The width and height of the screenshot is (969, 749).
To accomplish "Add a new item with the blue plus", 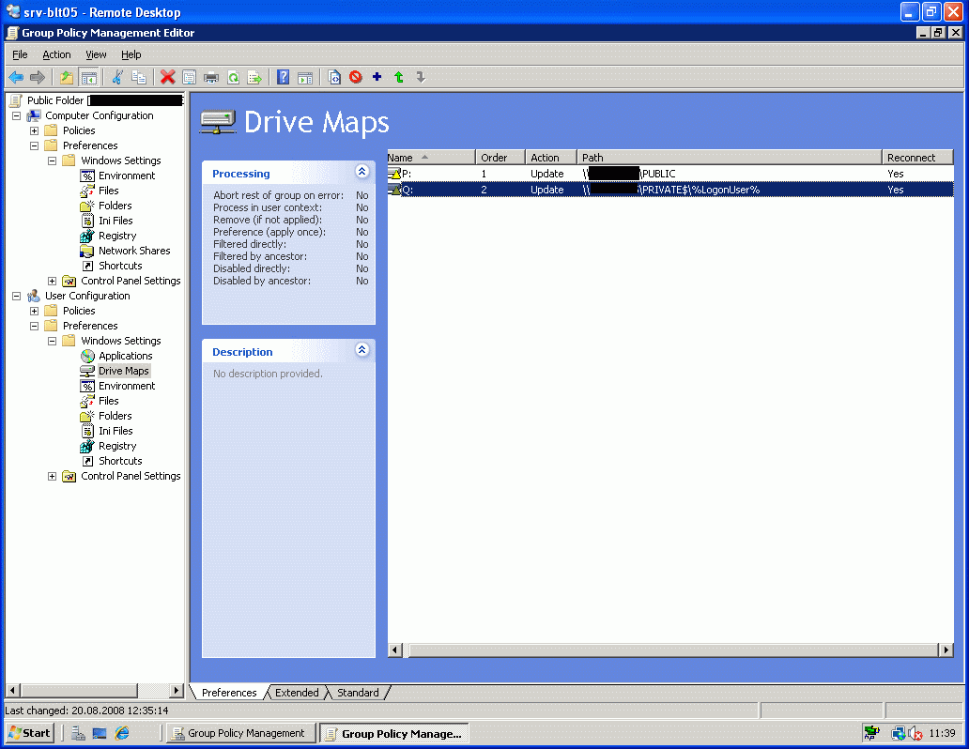I will pyautogui.click(x=377, y=77).
